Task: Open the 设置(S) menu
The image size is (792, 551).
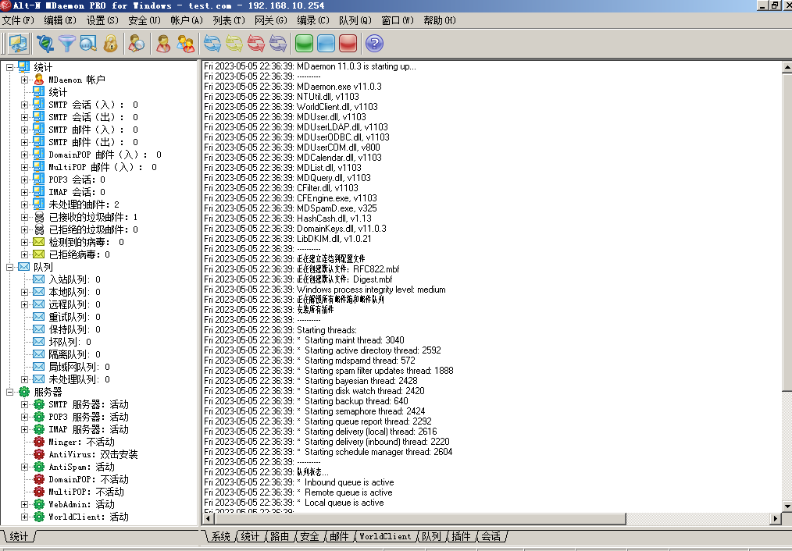Action: [102, 20]
